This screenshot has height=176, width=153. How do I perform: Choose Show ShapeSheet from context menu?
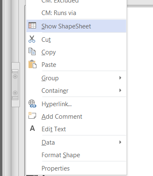pyautogui.click(x=76, y=26)
